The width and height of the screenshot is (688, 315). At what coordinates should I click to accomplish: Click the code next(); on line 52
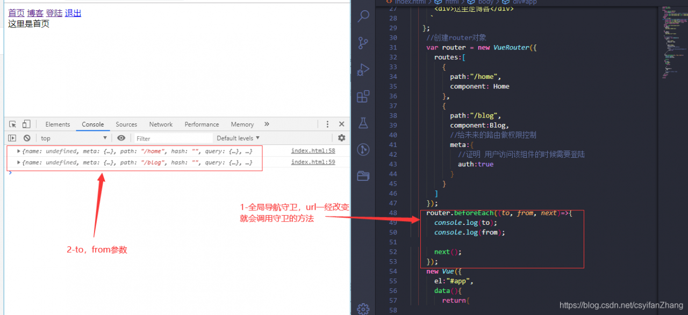coord(448,252)
